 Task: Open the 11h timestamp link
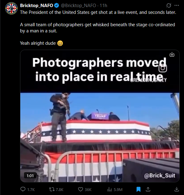(x=103, y=6)
